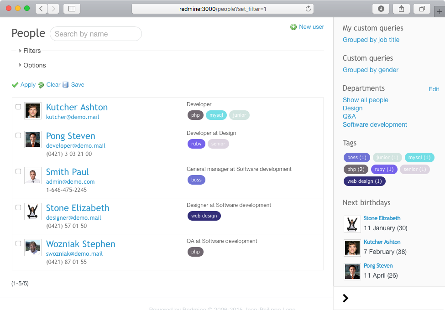Click the black chevron arrow in sidebar

pyautogui.click(x=346, y=298)
